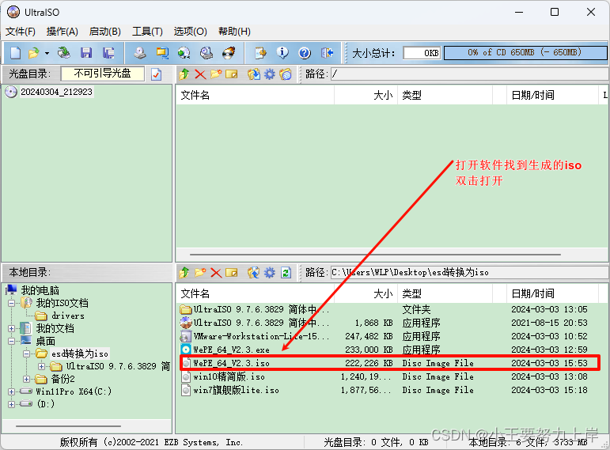Open the 文件(F) menu
Image resolution: width=610 pixels, height=450 pixels.
pyautogui.click(x=21, y=32)
